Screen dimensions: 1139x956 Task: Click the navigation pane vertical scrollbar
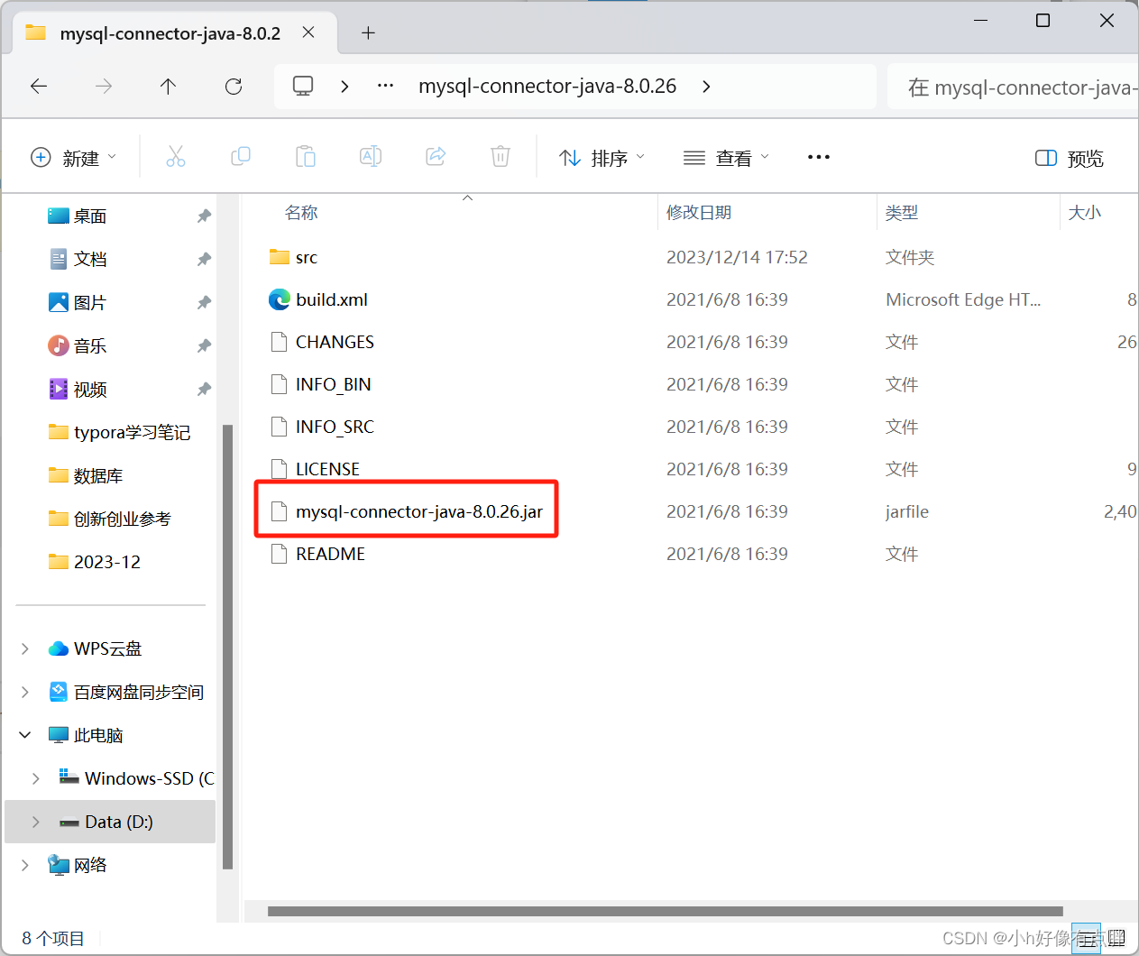coord(227,646)
